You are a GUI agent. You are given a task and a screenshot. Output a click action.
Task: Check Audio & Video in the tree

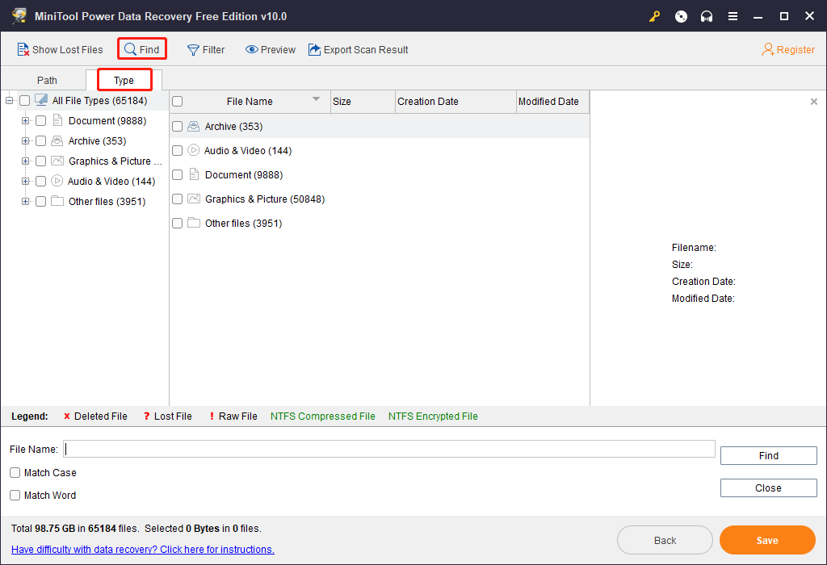coord(40,182)
